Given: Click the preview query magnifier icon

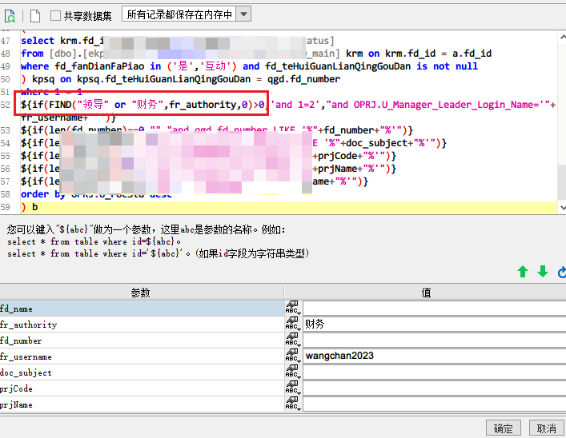Looking at the screenshot, I should pos(10,16).
